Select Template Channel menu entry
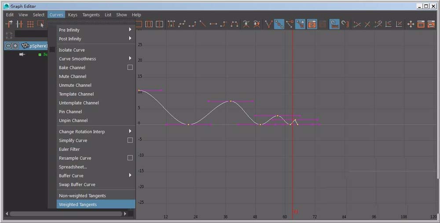440x223 pixels. click(96, 94)
